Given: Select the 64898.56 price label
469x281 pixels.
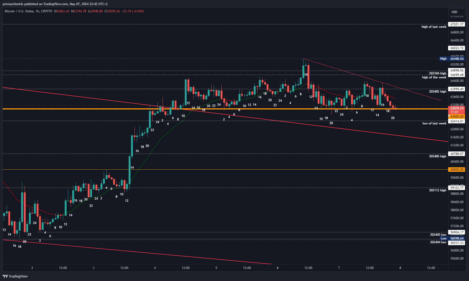Looking at the screenshot, I should click(457, 70).
